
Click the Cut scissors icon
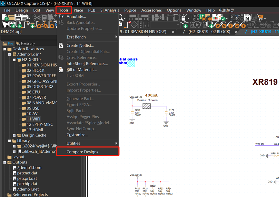tap(37, 17)
